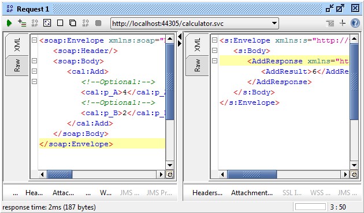Viewport: 364px width, 213px height.
Task: Open the request Attac... tab
Action: (x=63, y=193)
